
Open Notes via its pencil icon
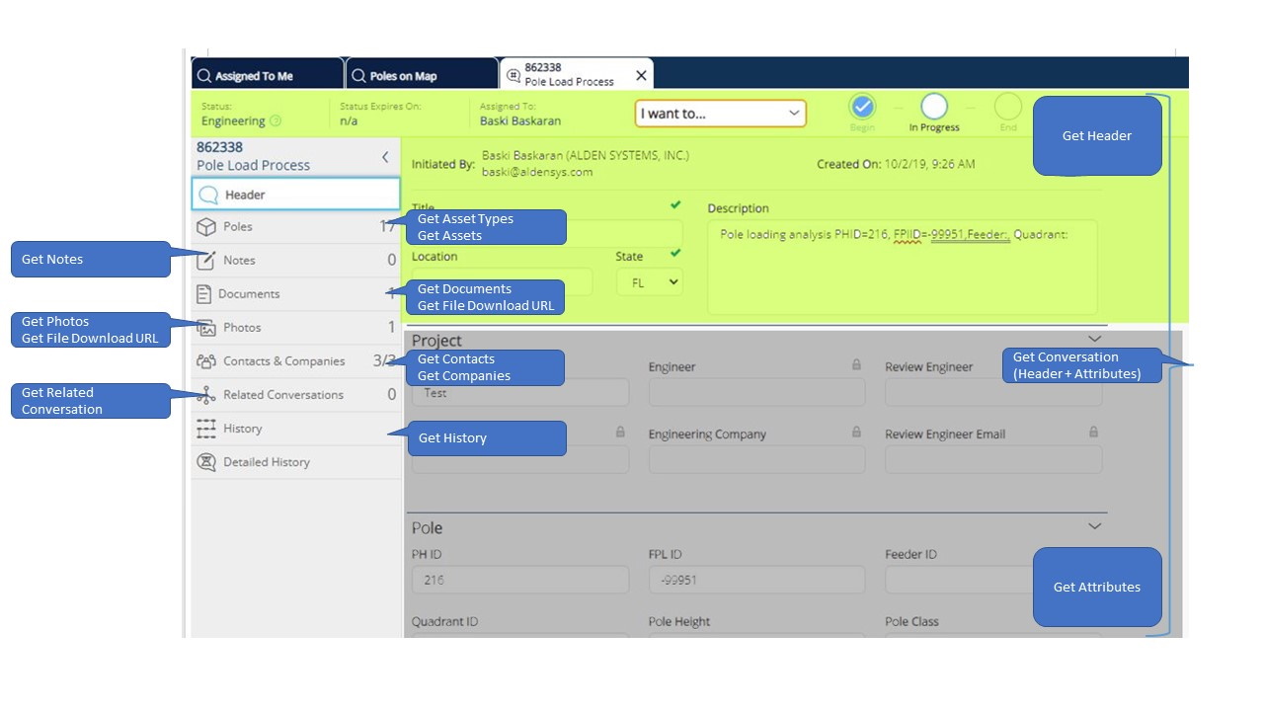[205, 261]
